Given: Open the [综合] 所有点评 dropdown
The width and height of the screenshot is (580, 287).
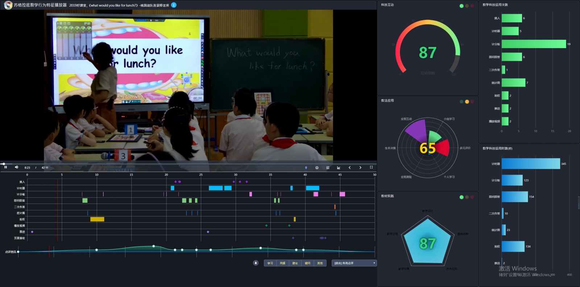Looking at the screenshot, I should [354, 263].
